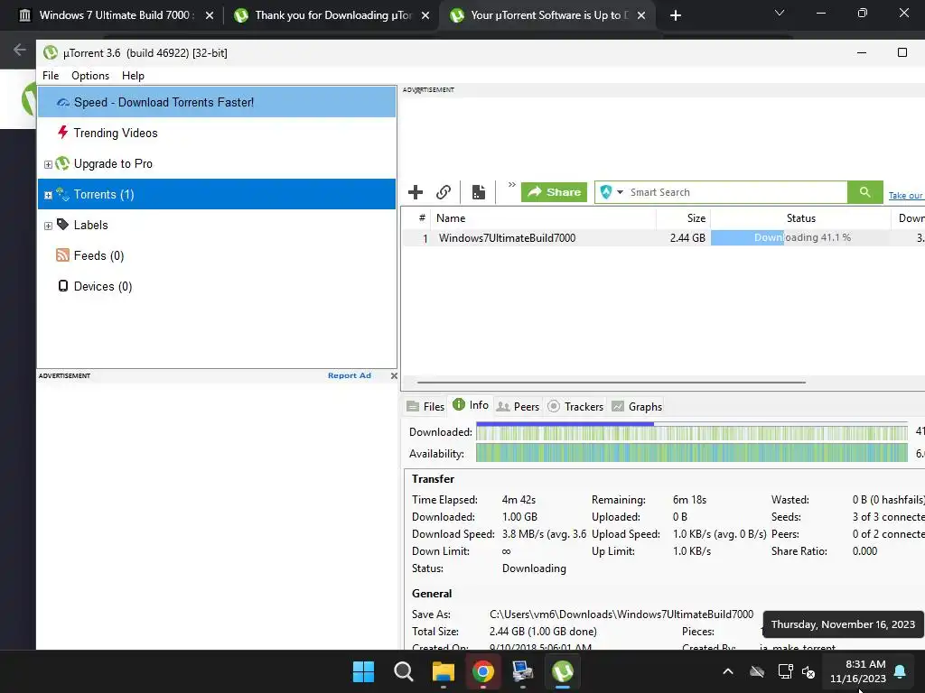Image resolution: width=925 pixels, height=693 pixels.
Task: Sort by the Name column header
Action: (x=543, y=218)
